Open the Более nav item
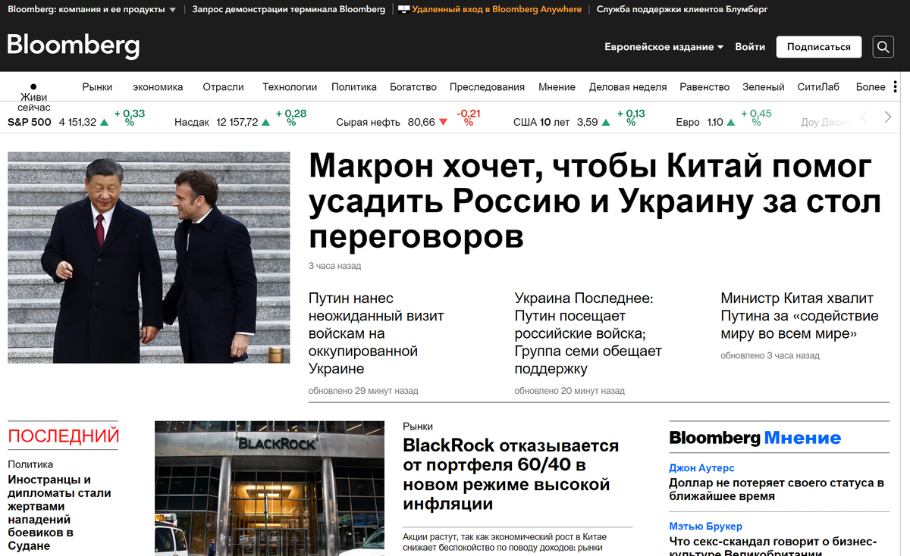The image size is (910, 556). click(871, 87)
